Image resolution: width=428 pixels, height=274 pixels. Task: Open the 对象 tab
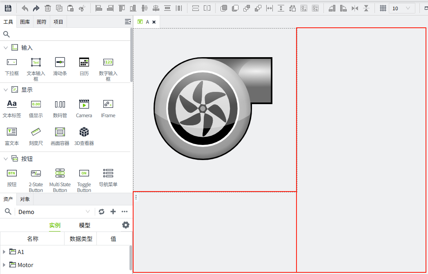(x=25, y=199)
